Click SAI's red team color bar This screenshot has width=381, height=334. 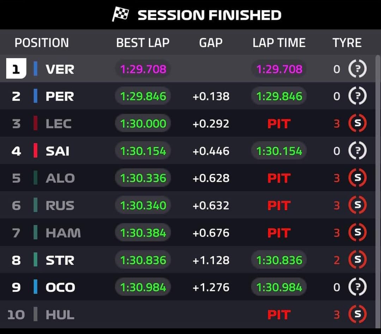tap(36, 150)
